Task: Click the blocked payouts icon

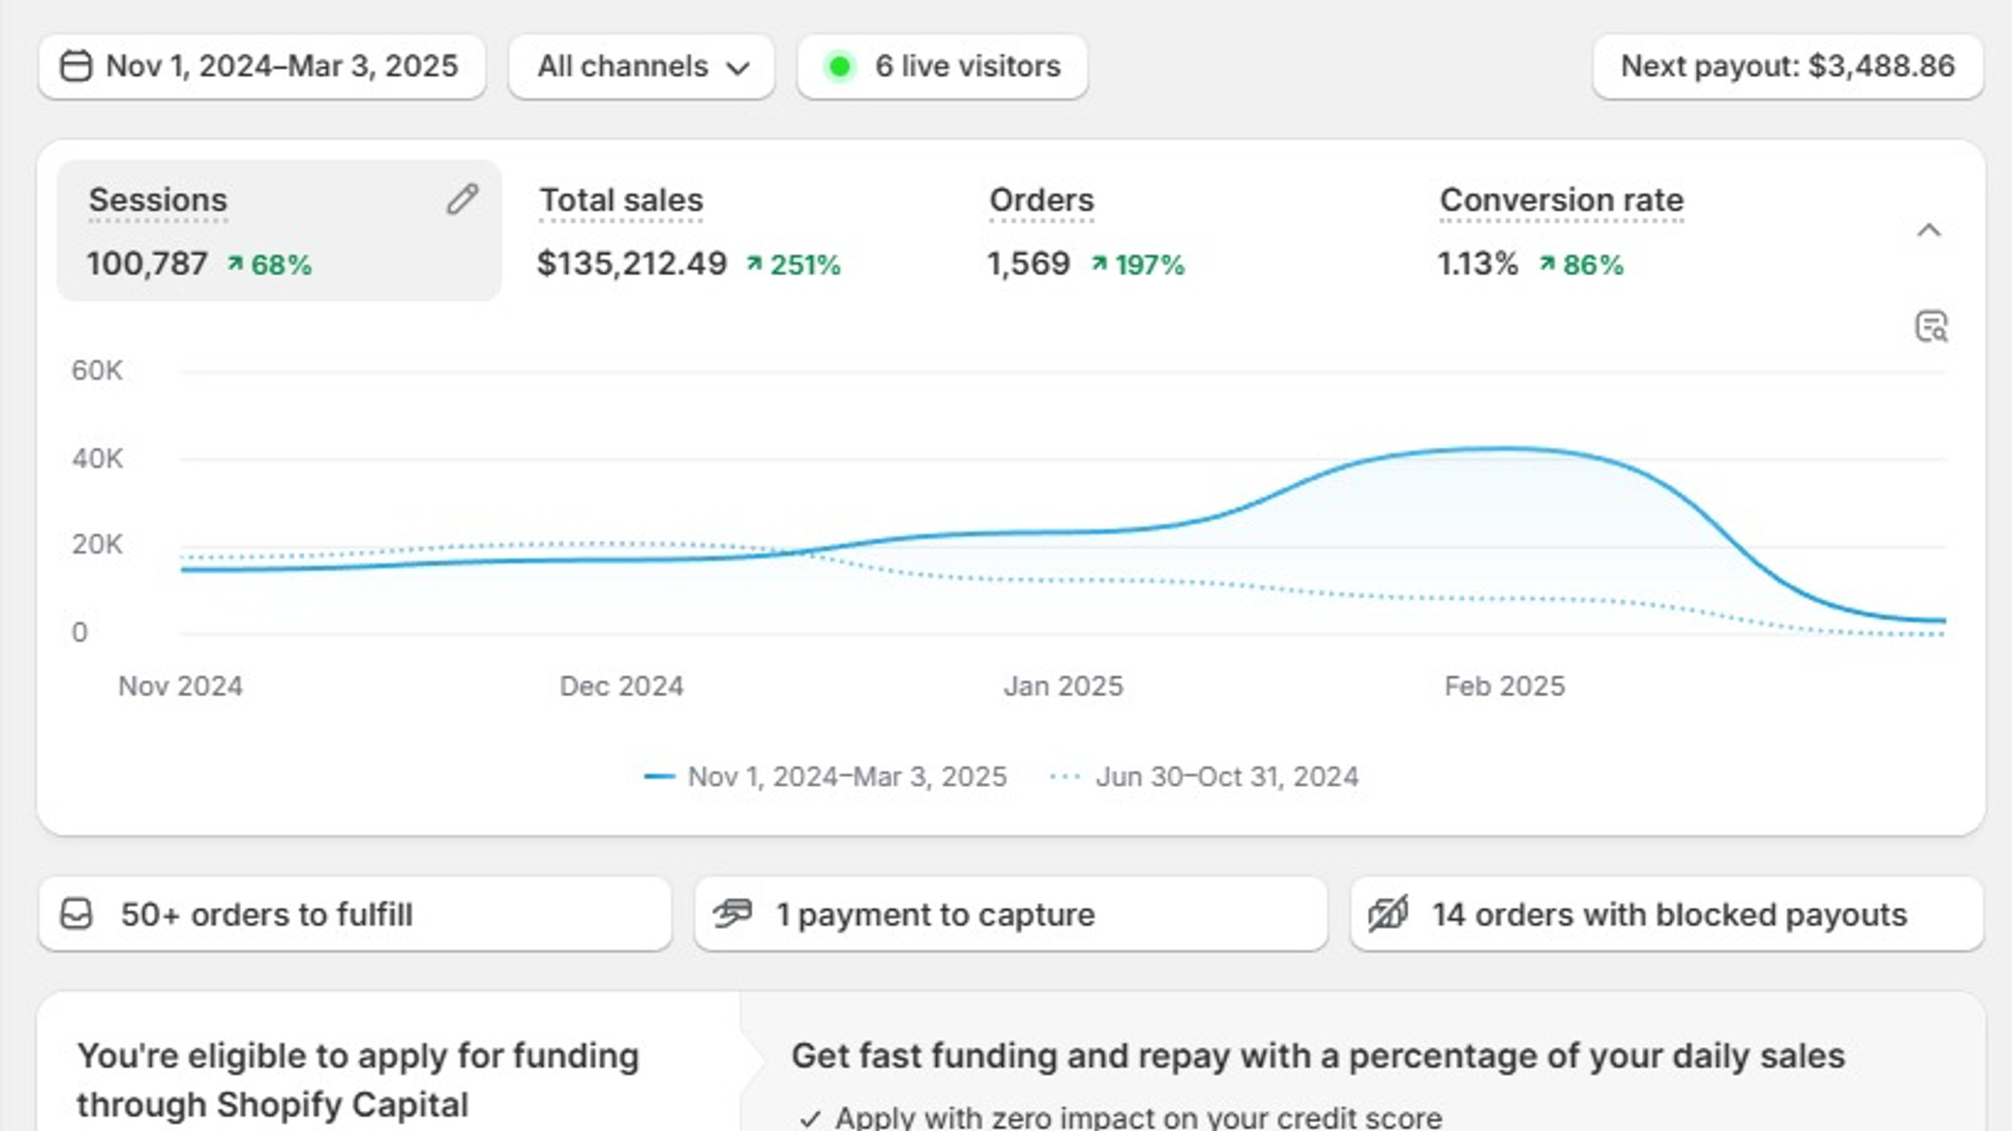Action: (1388, 913)
